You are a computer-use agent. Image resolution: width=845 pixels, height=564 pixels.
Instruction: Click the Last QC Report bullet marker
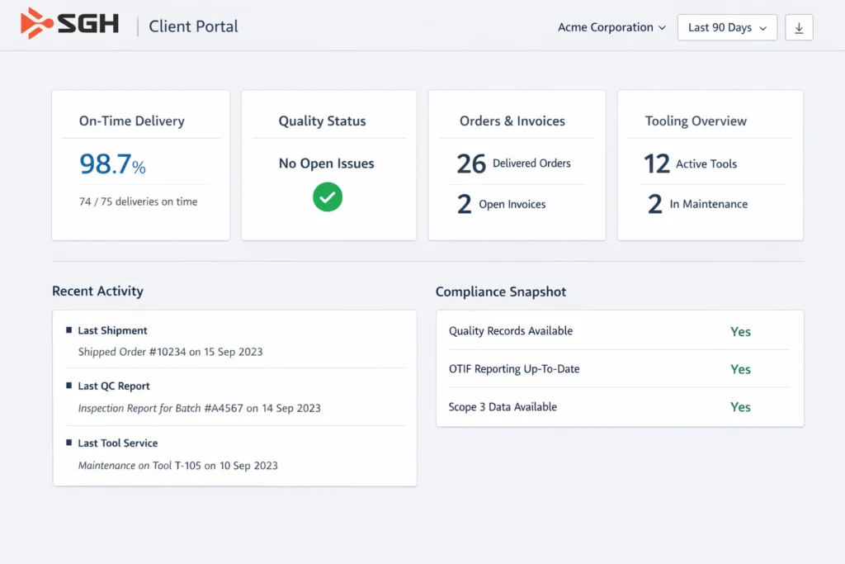[x=69, y=386]
